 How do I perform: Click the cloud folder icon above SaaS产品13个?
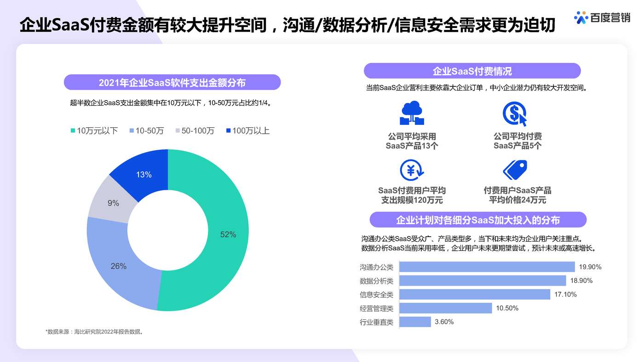pos(412,113)
